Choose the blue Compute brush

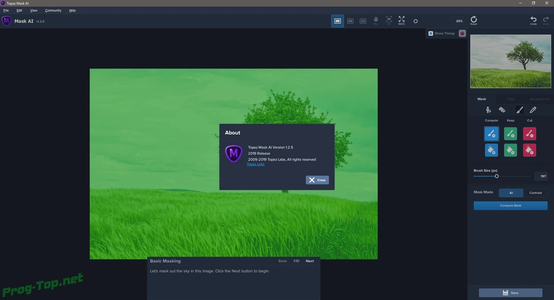pyautogui.click(x=492, y=134)
